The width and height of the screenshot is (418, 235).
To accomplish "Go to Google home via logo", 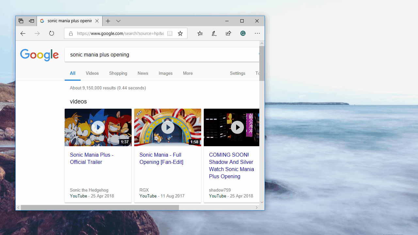I will pyautogui.click(x=40, y=55).
